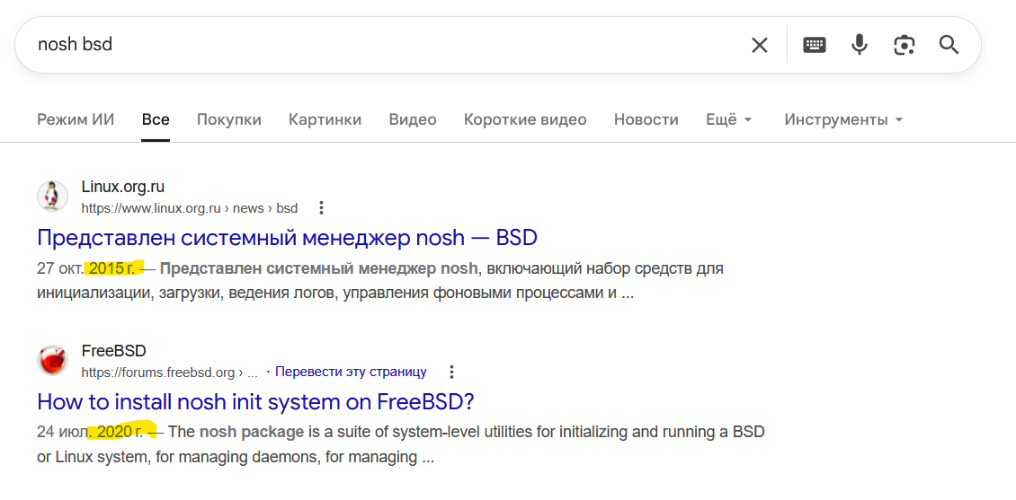This screenshot has height=500, width=1016.
Task: Click "Перевести эту страницу" translate link
Action: [x=351, y=372]
